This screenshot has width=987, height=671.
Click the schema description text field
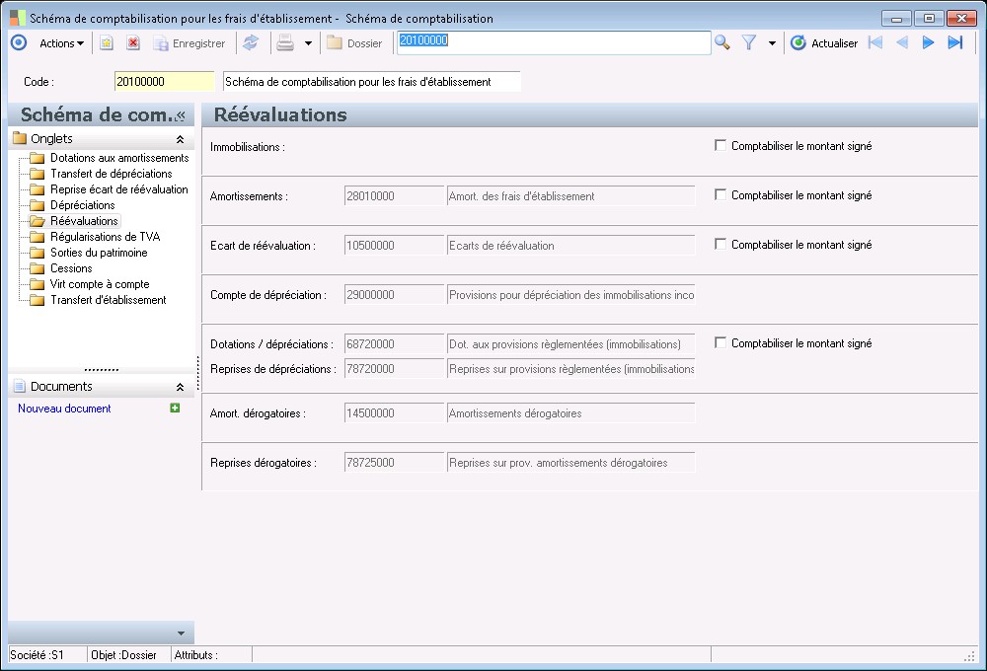tap(372, 82)
